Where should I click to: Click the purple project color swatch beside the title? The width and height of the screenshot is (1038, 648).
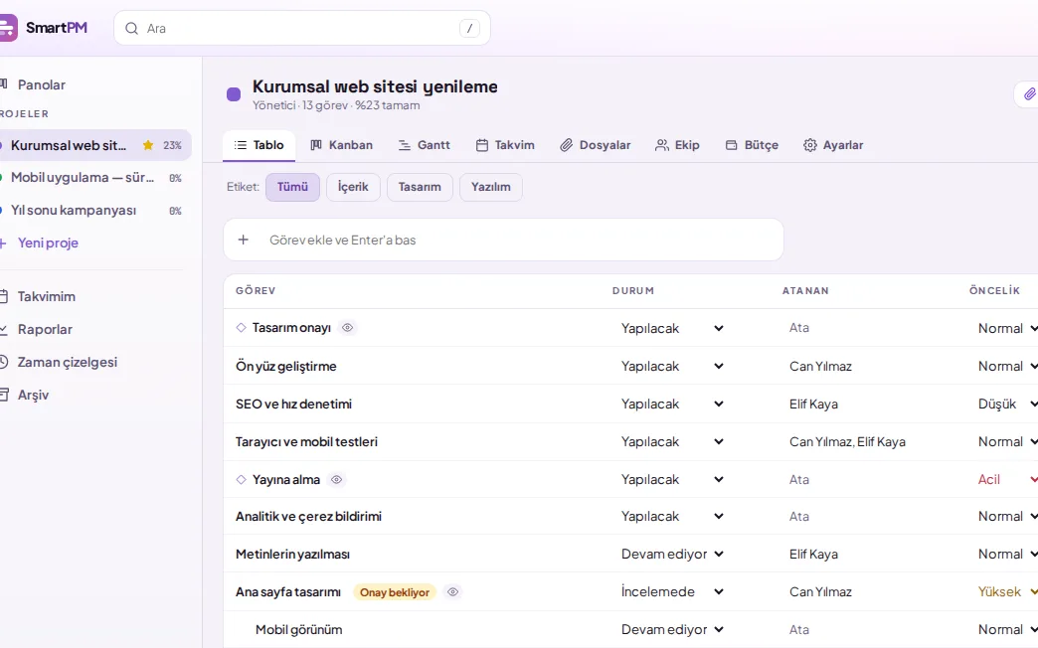234,94
